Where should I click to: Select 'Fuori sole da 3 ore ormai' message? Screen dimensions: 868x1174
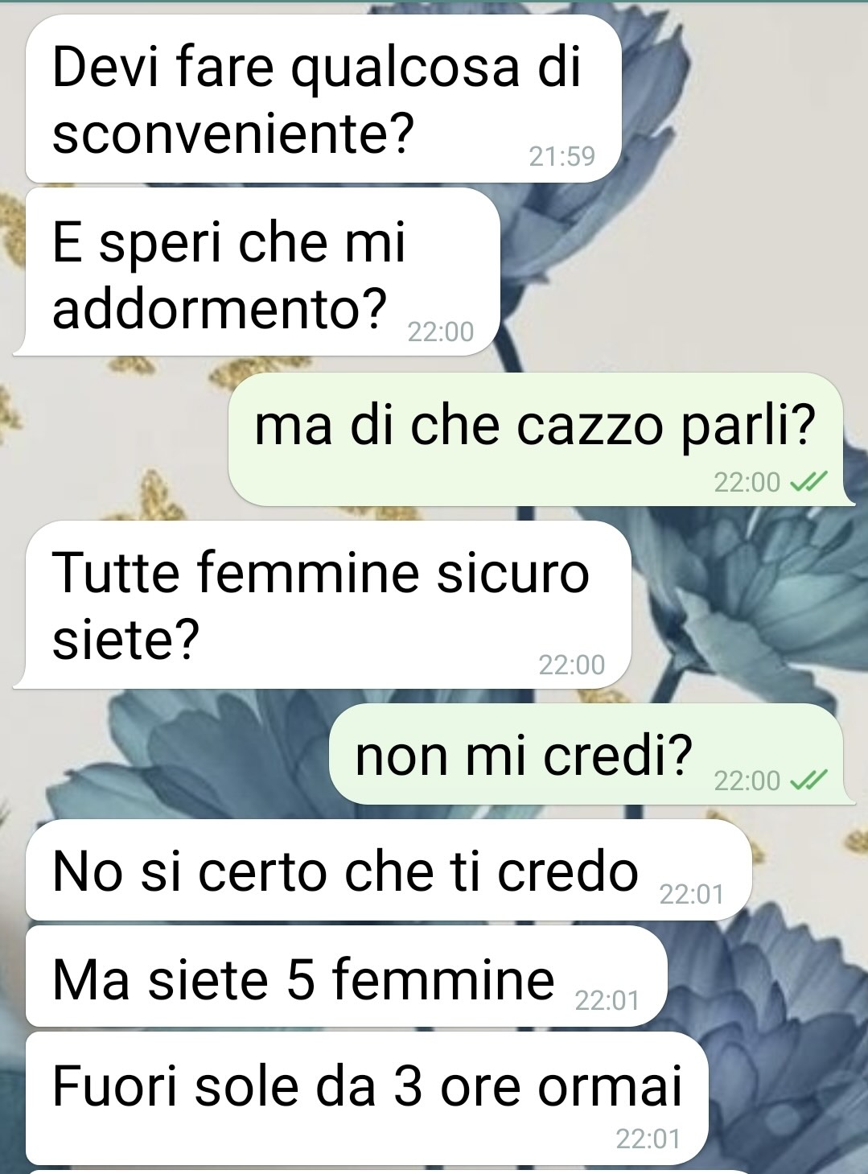click(x=367, y=1098)
